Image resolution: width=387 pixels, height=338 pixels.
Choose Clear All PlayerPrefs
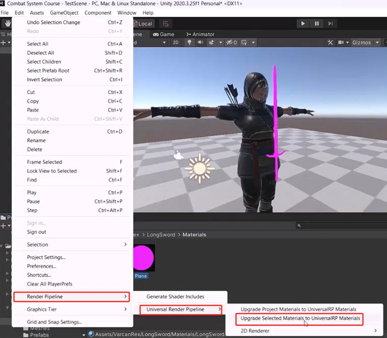point(71,284)
